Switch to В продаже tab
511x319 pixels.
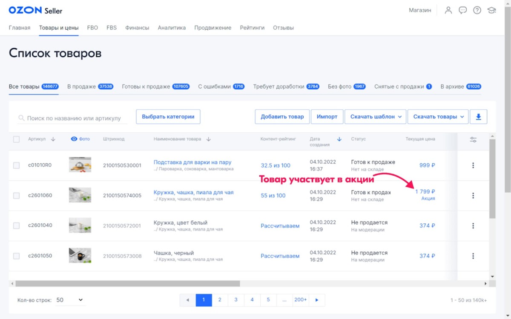pos(90,86)
